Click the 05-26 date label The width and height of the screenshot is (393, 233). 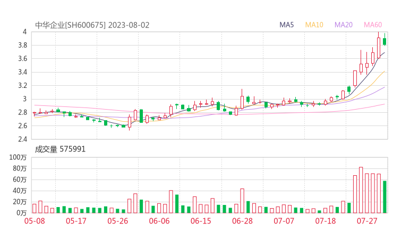point(118,221)
